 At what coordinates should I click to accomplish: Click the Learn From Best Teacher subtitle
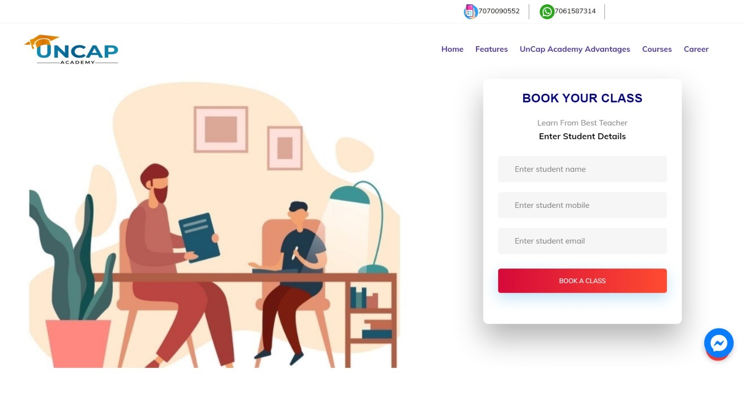(x=582, y=123)
